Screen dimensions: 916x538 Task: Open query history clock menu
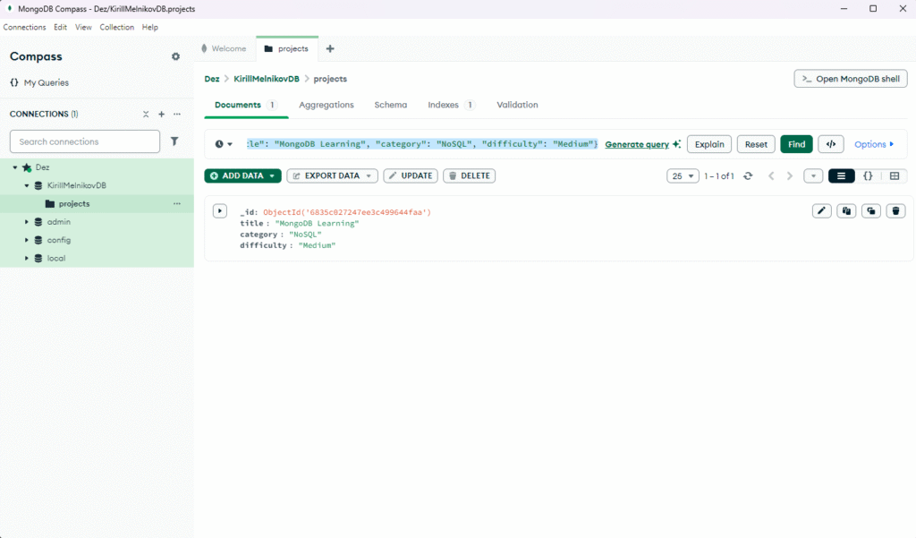tap(223, 144)
